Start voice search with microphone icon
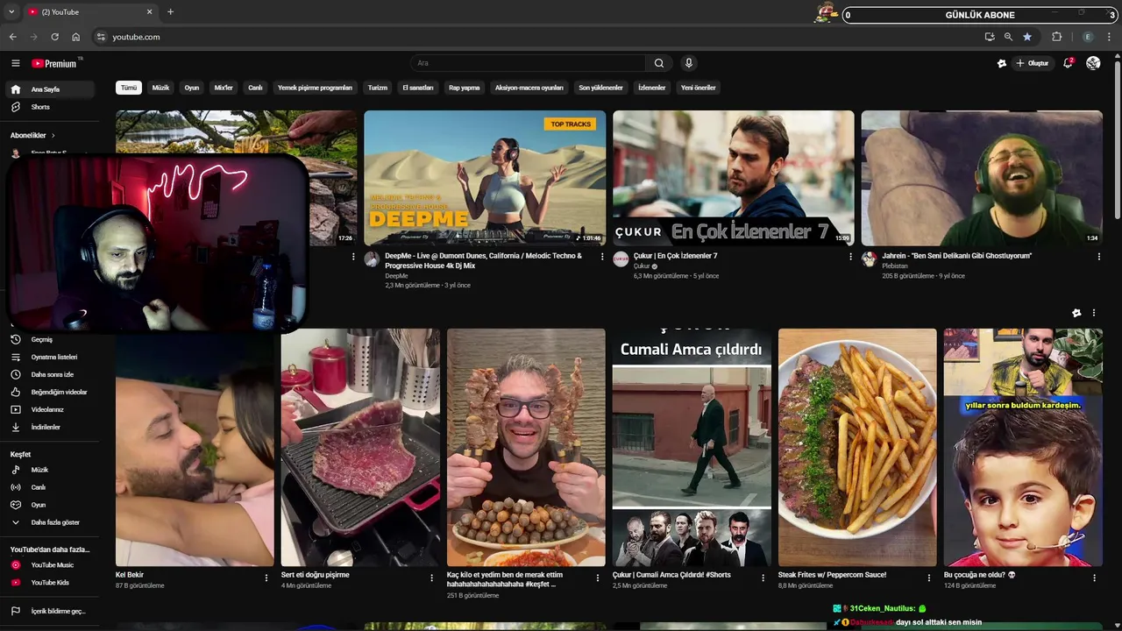This screenshot has height=631, width=1122. pos(689,63)
